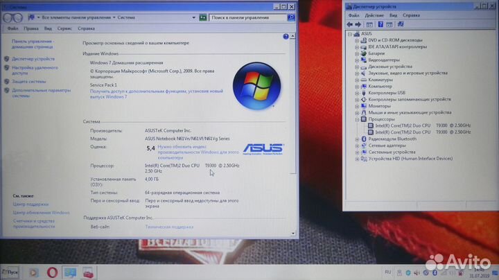Open Правка menu in System window

(31, 28)
